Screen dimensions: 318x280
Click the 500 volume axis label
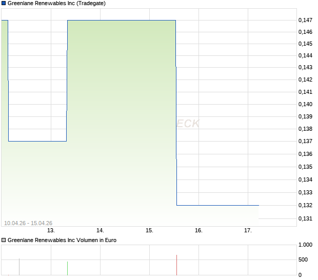pyautogui.click(x=303, y=259)
